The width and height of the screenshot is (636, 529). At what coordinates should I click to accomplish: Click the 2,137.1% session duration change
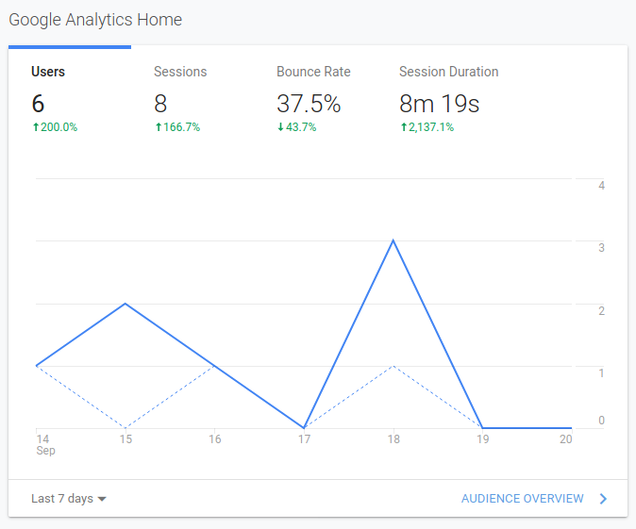click(x=427, y=127)
